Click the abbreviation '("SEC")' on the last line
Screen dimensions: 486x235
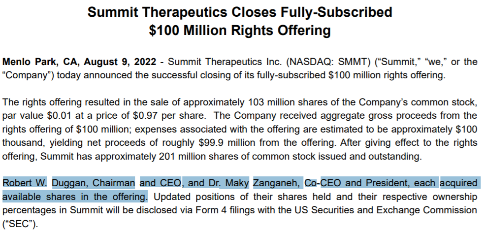pyautogui.click(x=19, y=224)
